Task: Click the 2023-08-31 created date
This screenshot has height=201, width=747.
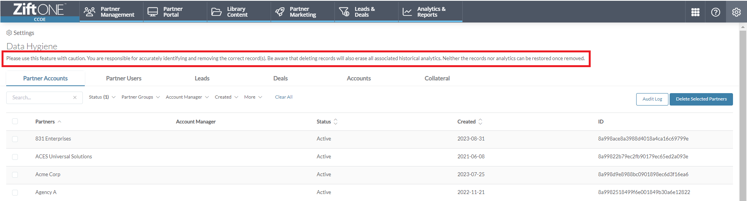Action: [471, 139]
